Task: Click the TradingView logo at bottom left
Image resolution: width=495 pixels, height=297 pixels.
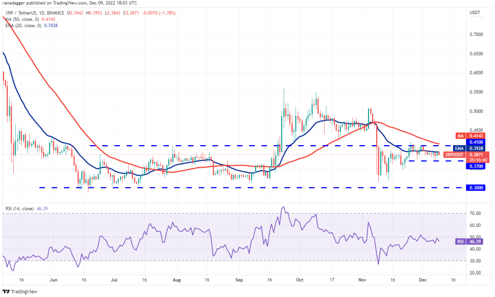Action: pos(20,291)
